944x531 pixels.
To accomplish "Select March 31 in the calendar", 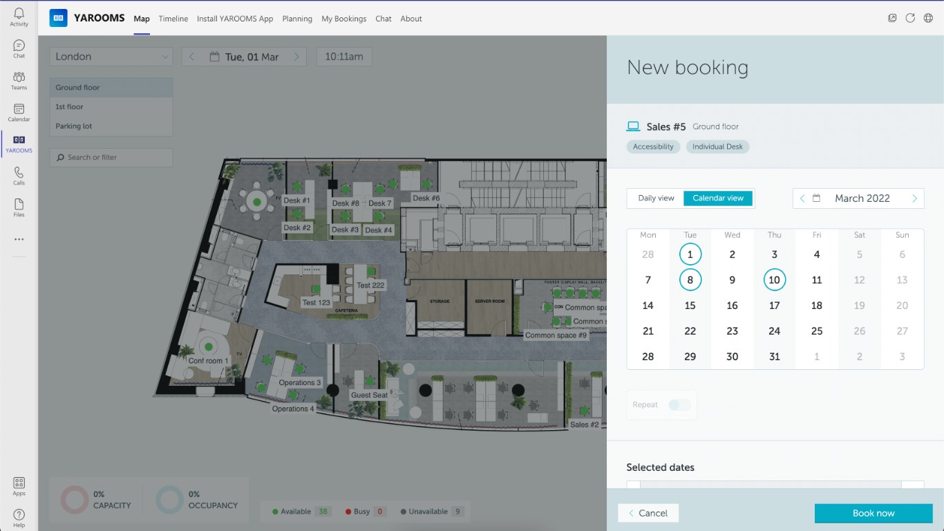I will coord(774,357).
